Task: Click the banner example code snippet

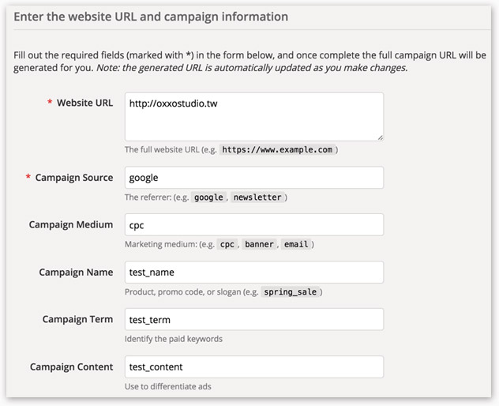Action: (x=259, y=245)
